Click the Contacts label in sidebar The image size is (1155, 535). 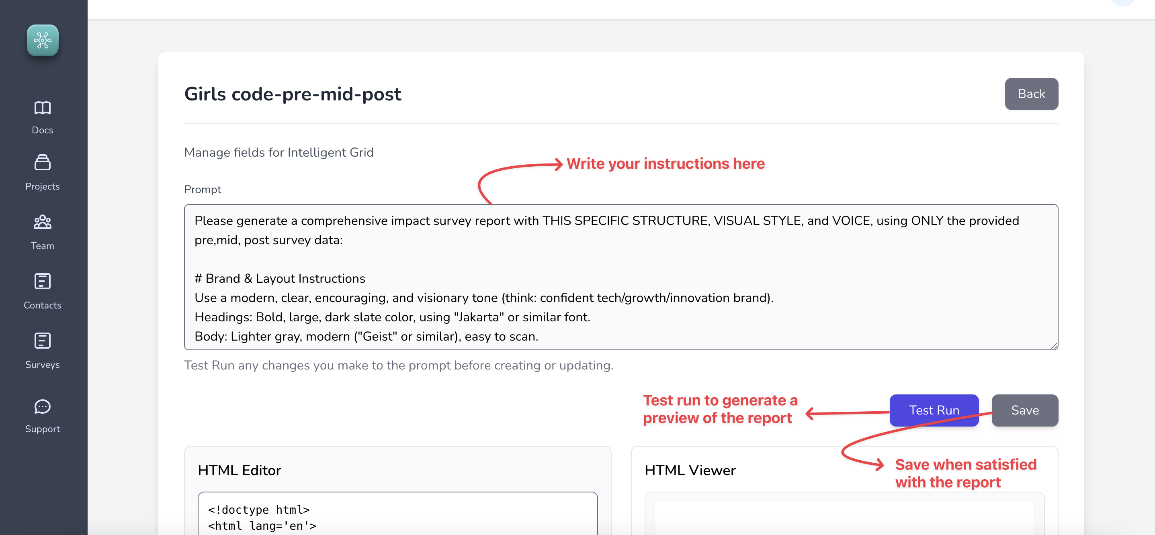coord(43,305)
